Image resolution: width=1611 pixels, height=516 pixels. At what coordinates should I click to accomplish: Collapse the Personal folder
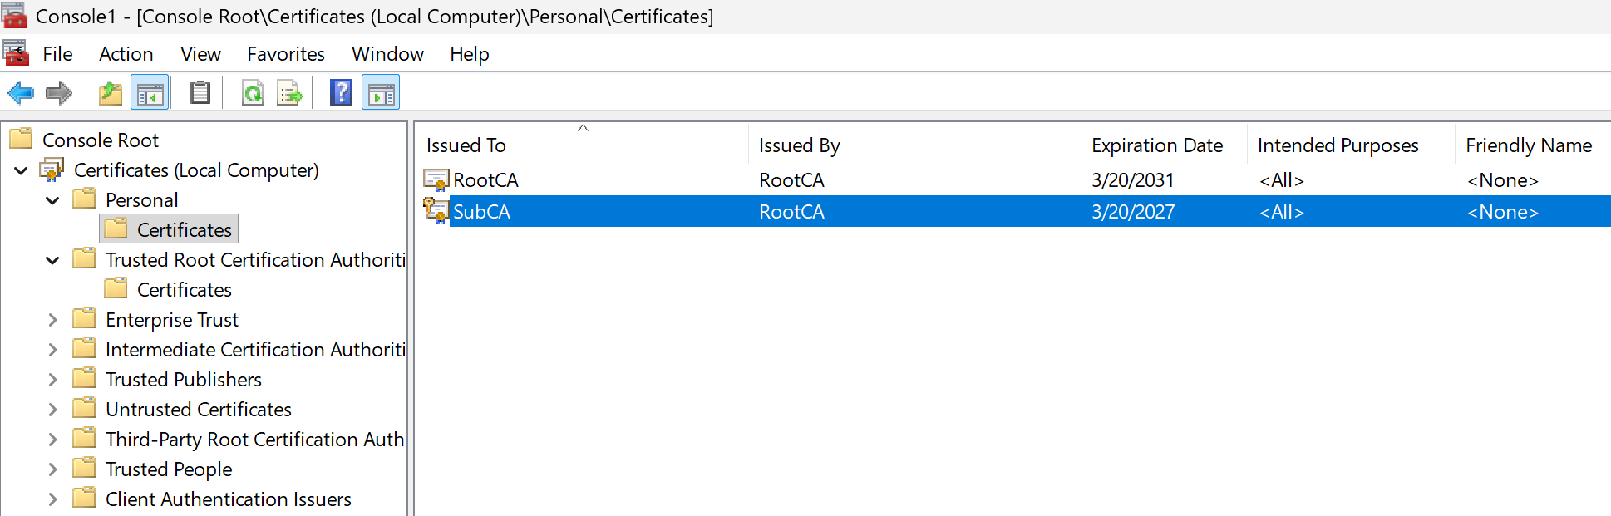pyautogui.click(x=52, y=201)
